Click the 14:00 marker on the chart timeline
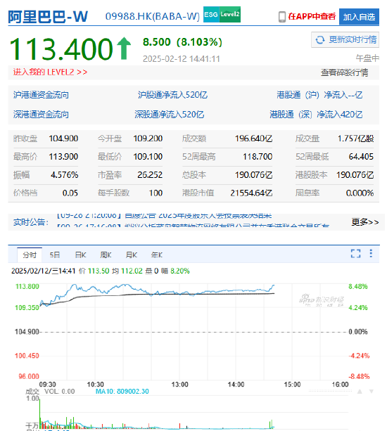Image resolution: width=387 pixels, height=431 pixels. pos(236,385)
